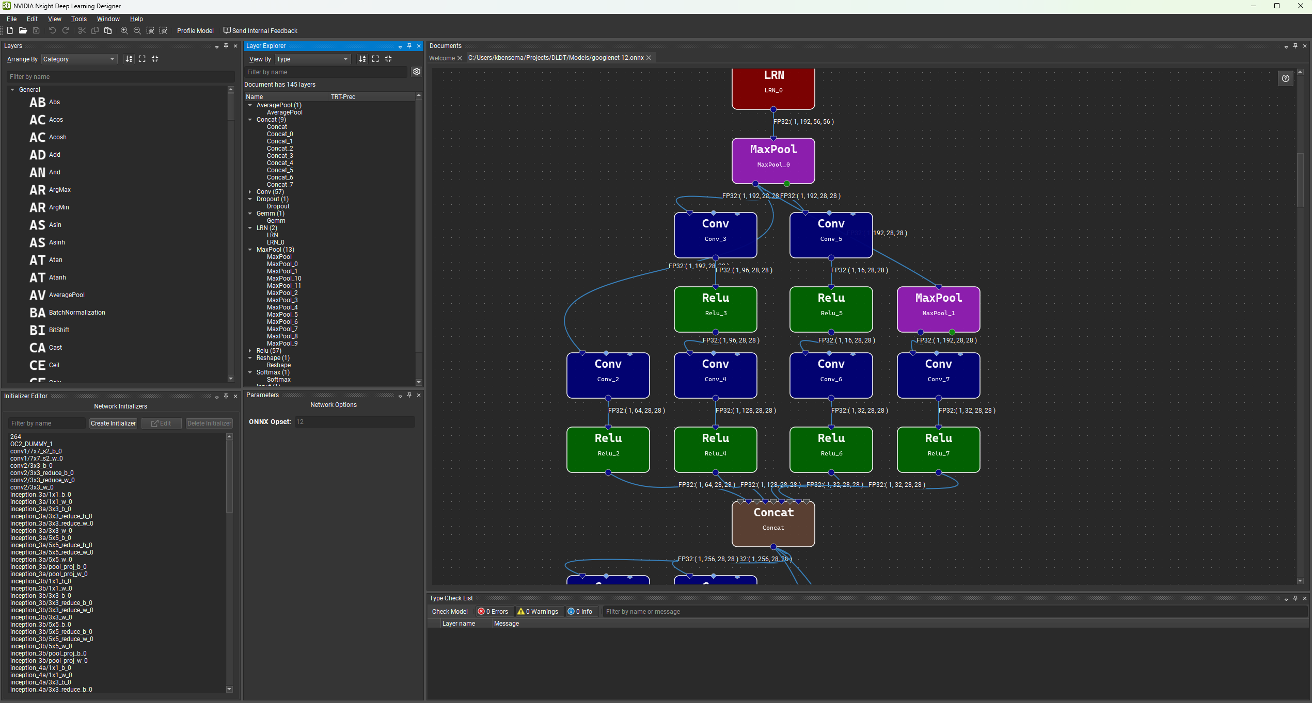Click the canvas help question-mark icon
The height and width of the screenshot is (703, 1312).
[1286, 78]
